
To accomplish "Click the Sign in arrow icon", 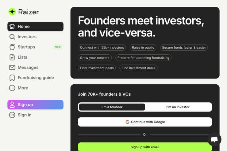I will [x=12, y=115].
